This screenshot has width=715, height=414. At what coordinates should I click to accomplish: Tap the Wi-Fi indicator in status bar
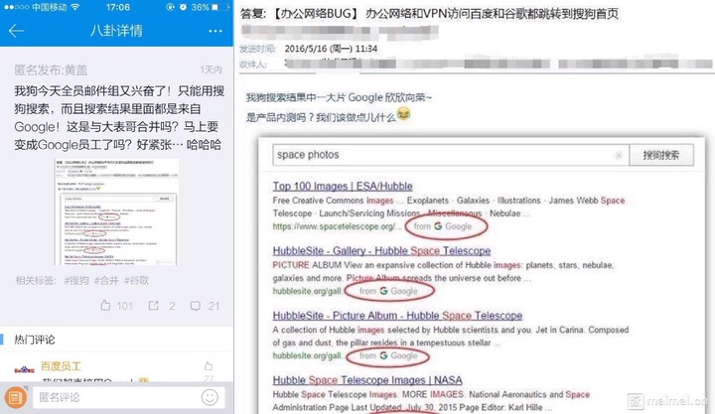pyautogui.click(x=75, y=7)
